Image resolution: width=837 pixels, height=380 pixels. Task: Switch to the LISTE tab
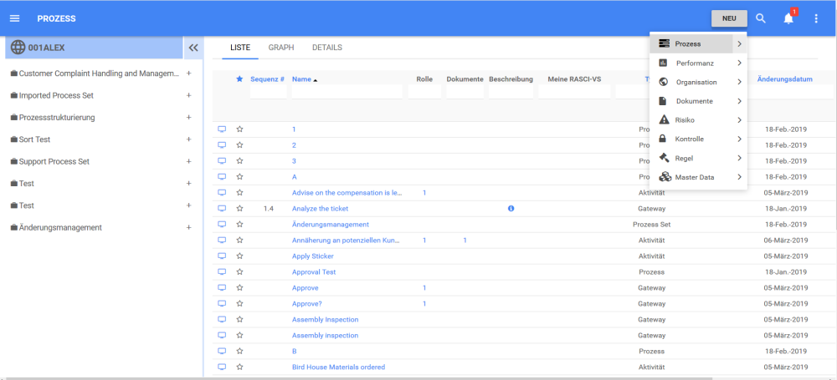[x=240, y=48]
